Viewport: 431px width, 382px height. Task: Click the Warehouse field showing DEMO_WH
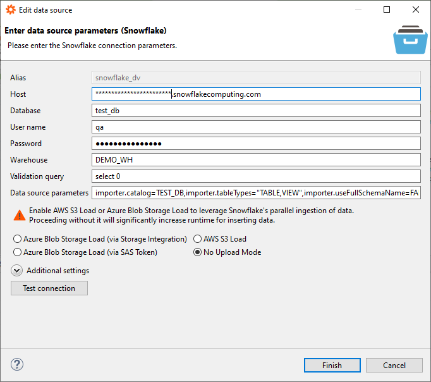coord(255,160)
